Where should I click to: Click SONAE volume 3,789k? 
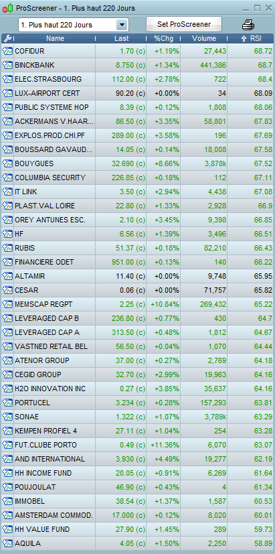click(215, 417)
